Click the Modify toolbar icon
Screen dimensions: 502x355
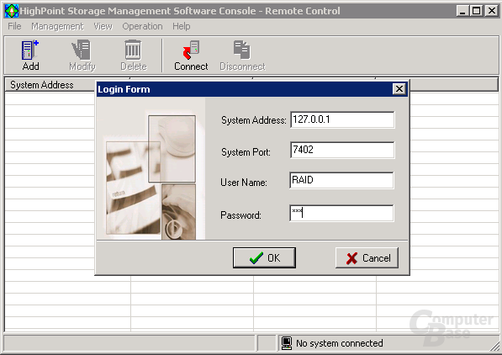[x=82, y=55]
